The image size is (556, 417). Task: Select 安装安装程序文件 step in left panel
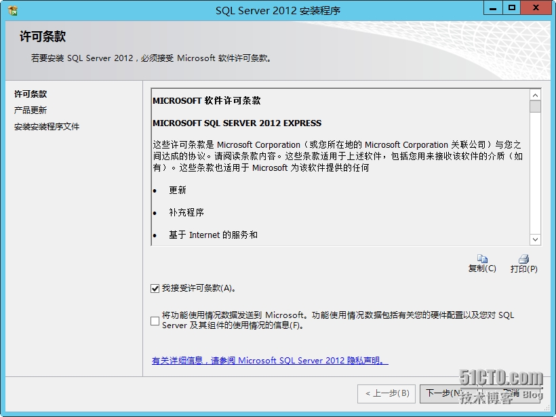point(47,127)
